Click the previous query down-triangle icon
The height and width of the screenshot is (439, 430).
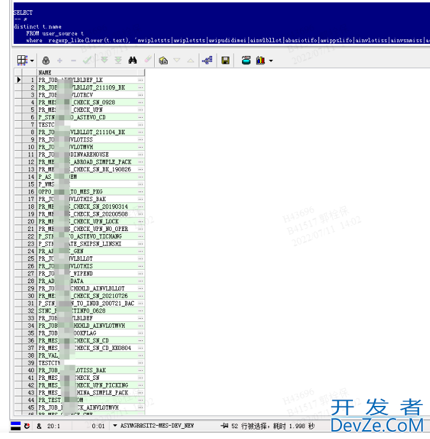pyautogui.click(x=177, y=60)
